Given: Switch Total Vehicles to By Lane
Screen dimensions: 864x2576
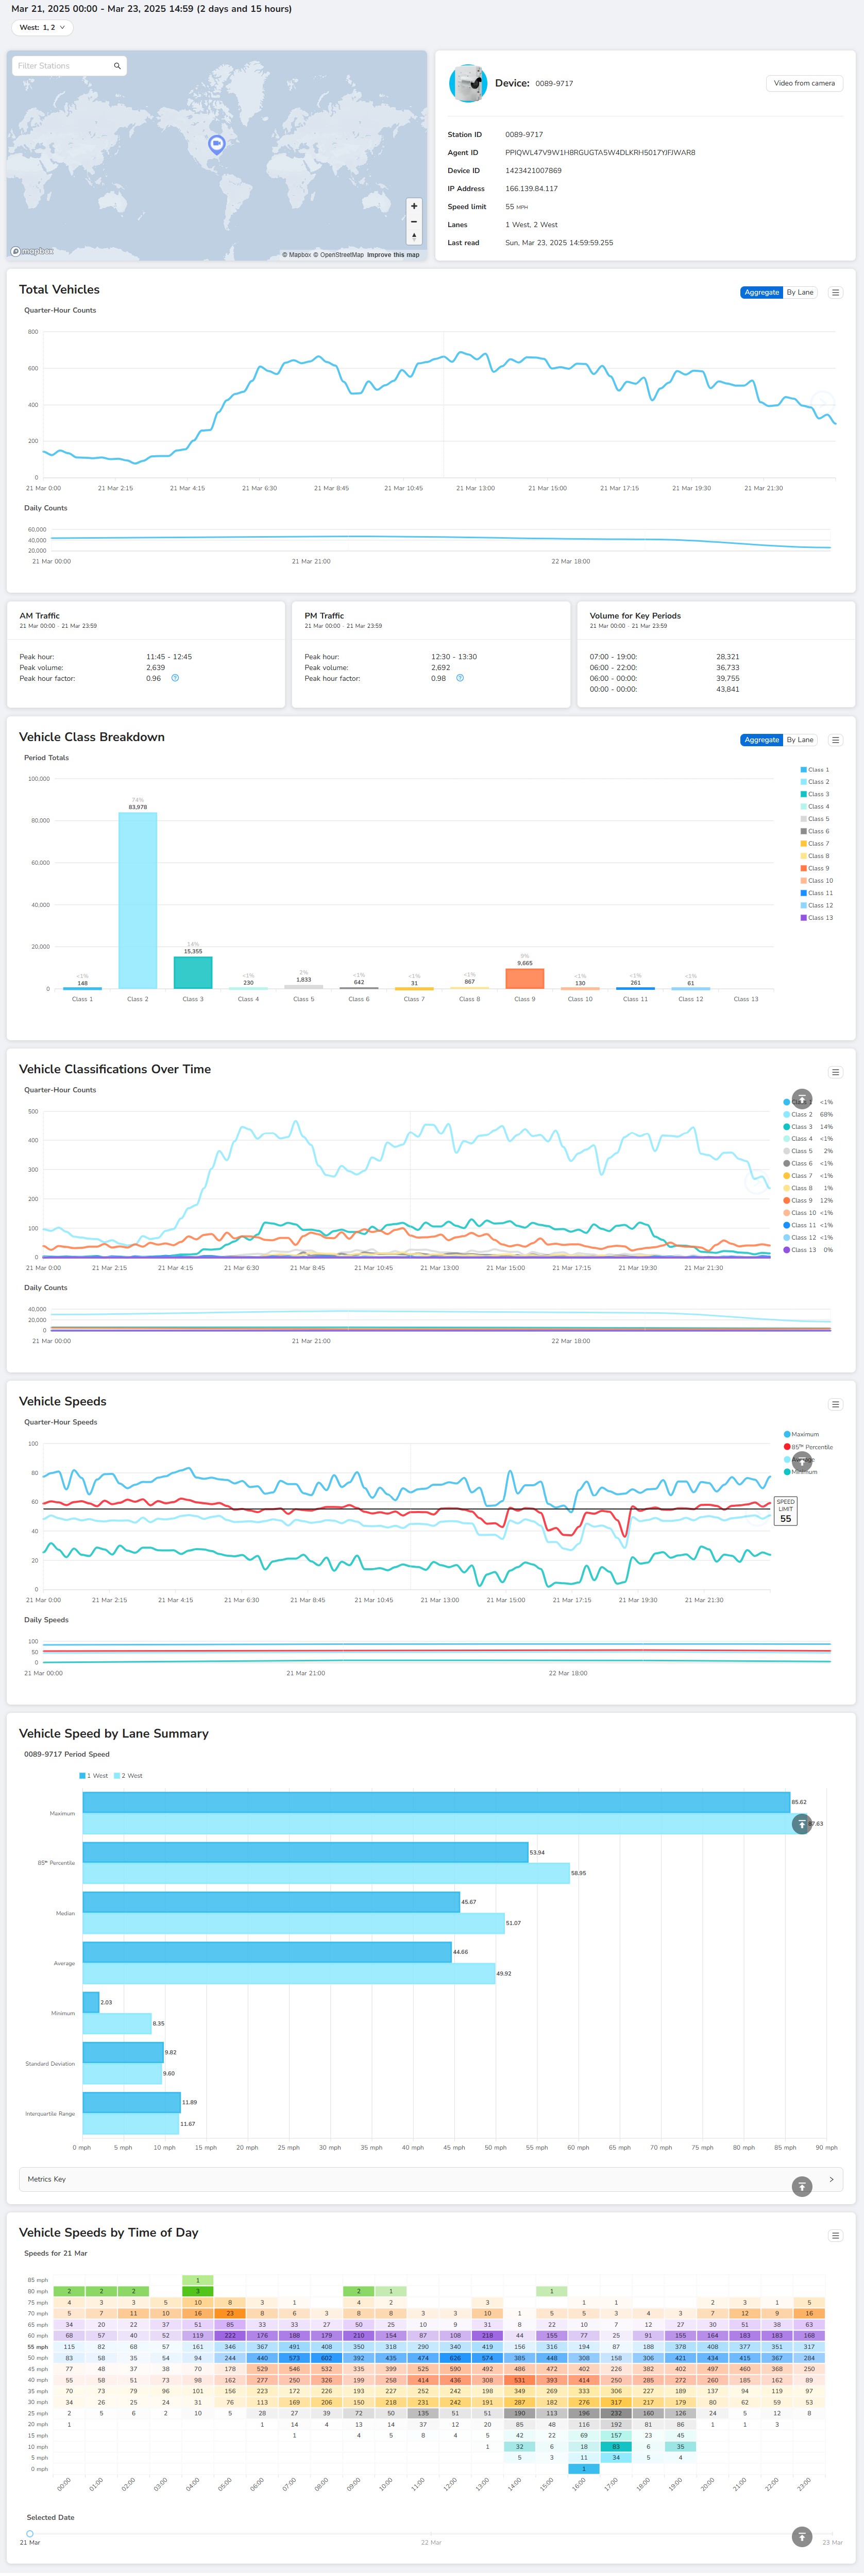Looking at the screenshot, I should 799,292.
